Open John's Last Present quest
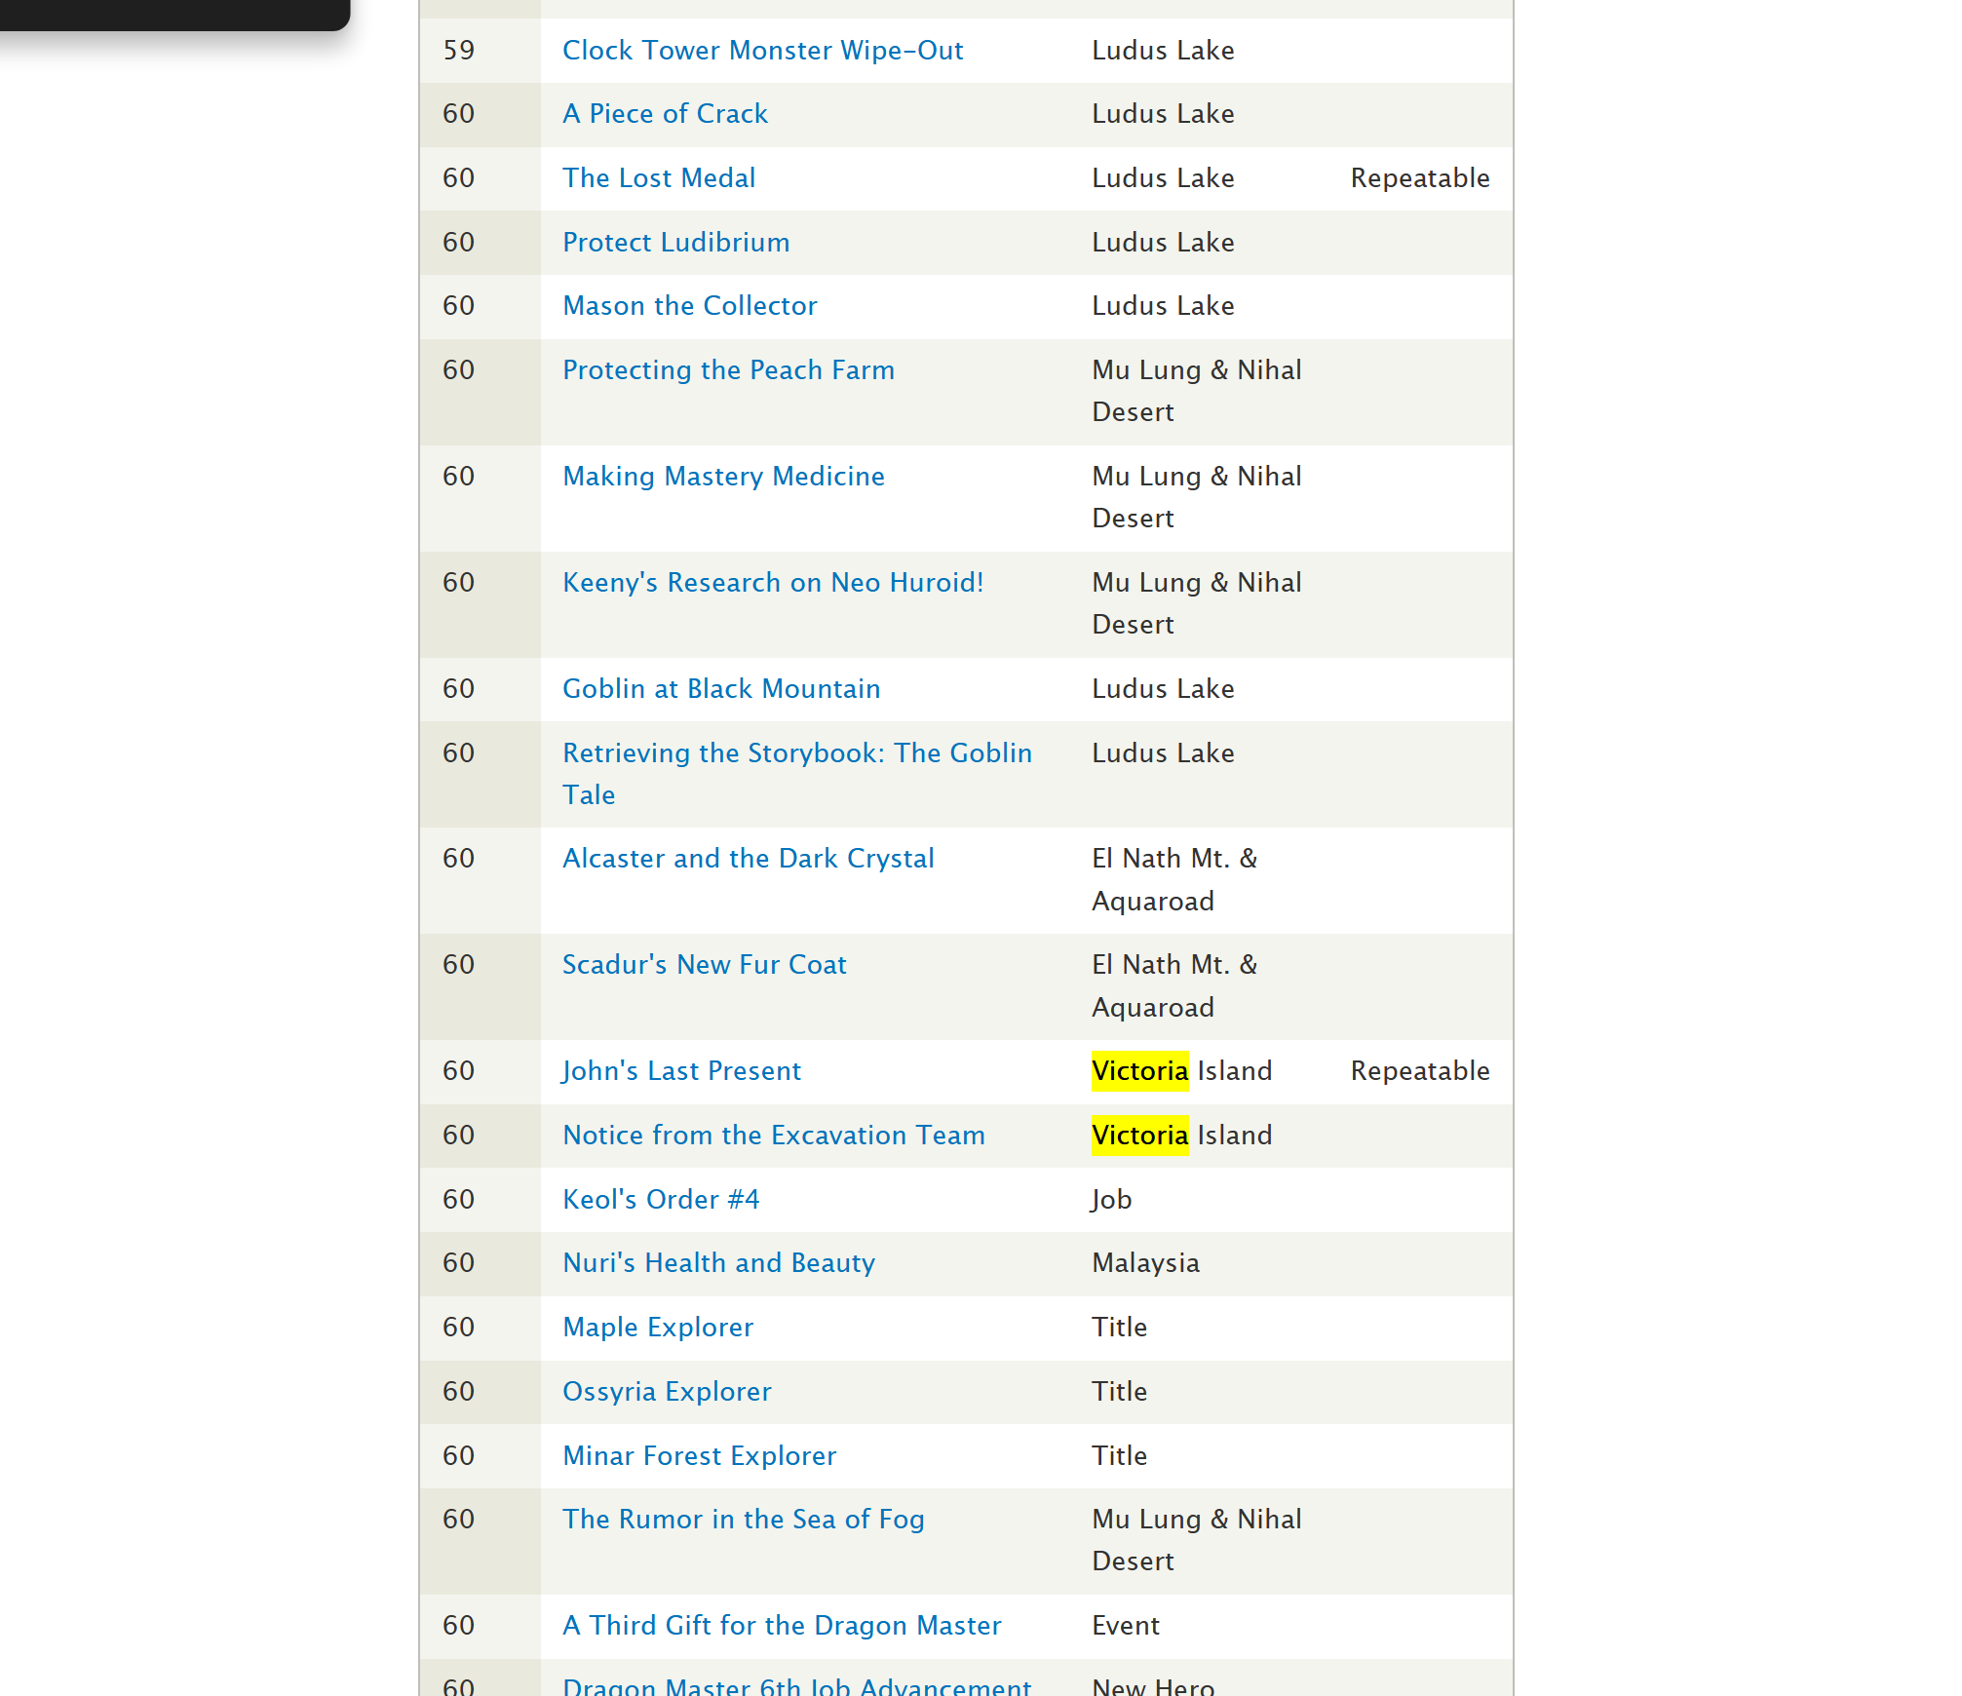The height and width of the screenshot is (1696, 1962). pos(681,1071)
